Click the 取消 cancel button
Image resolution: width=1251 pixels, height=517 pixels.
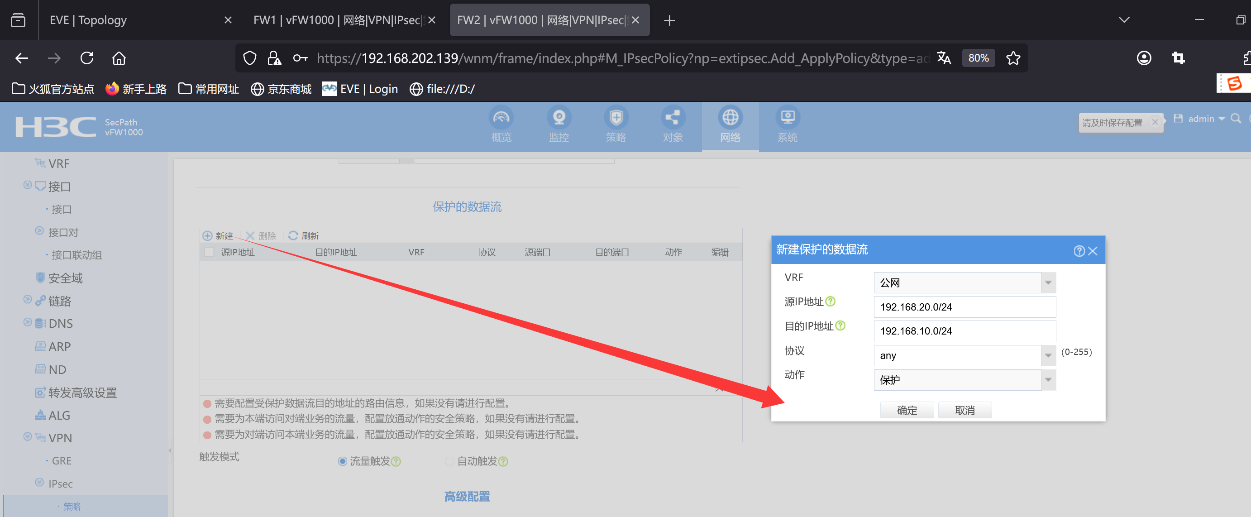point(965,410)
